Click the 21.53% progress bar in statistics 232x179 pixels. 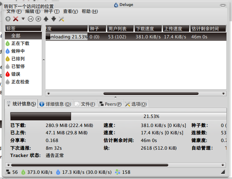(118, 116)
